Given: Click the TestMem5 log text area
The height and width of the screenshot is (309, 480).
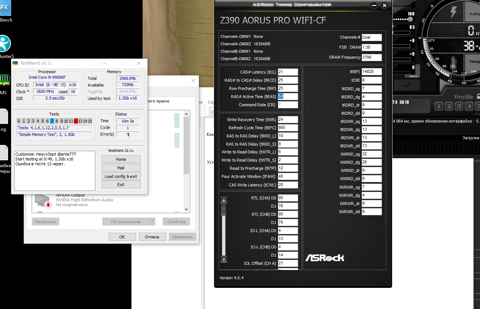Looking at the screenshot, I should (x=55, y=170).
